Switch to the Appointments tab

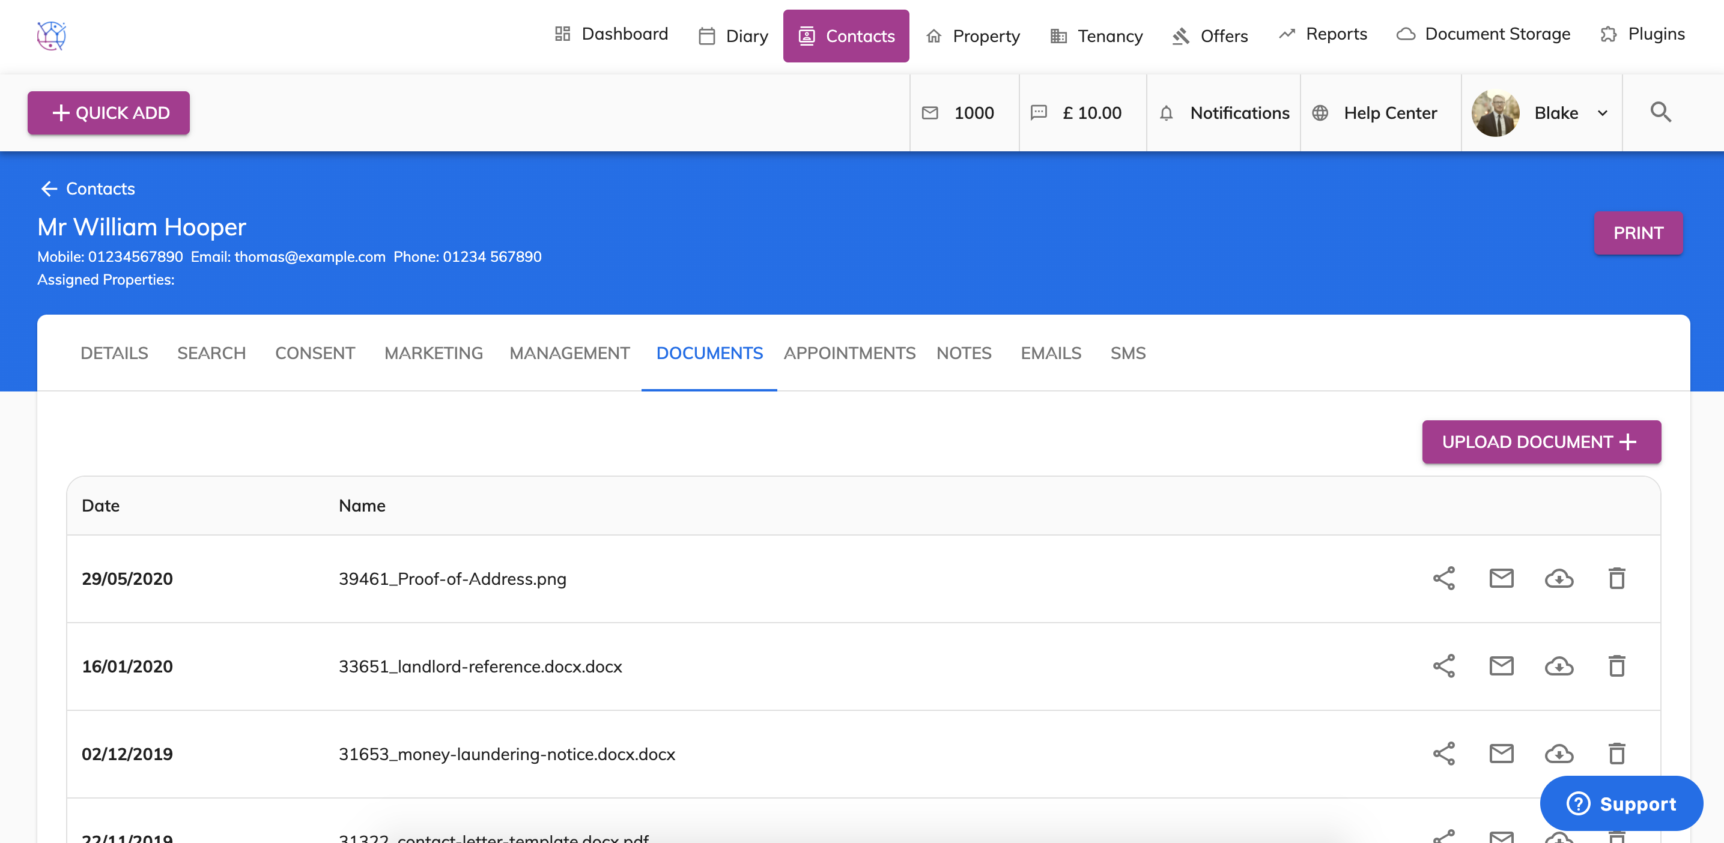849,352
